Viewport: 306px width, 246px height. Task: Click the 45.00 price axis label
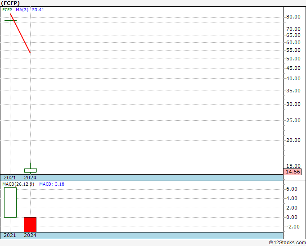click(293, 68)
